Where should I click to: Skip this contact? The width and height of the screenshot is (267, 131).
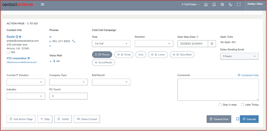(x=45, y=119)
